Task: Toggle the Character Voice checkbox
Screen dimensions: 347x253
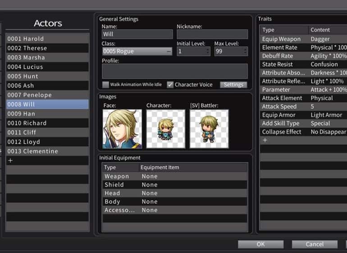Action: tap(170, 84)
